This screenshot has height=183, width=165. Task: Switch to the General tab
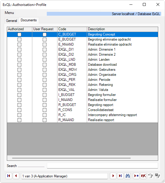coord(12,21)
